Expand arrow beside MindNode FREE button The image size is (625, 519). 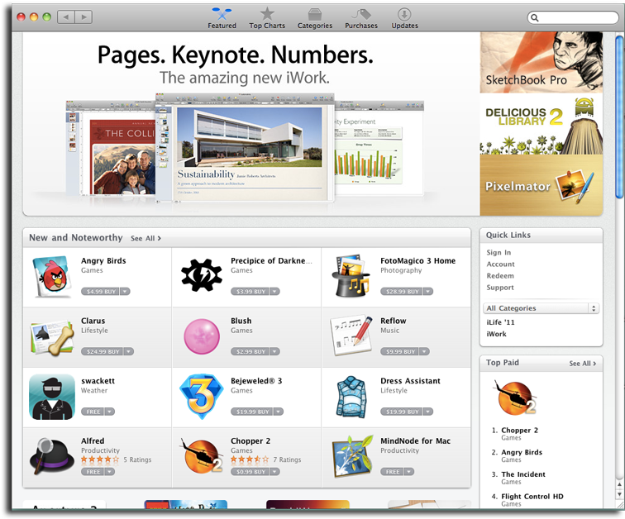pyautogui.click(x=409, y=472)
